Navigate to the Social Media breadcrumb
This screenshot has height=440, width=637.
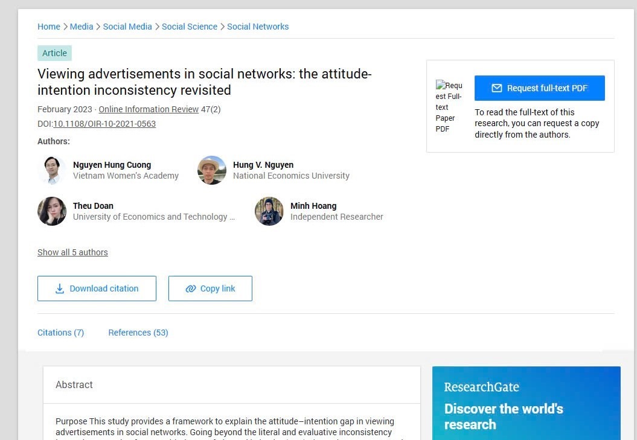coord(127,27)
